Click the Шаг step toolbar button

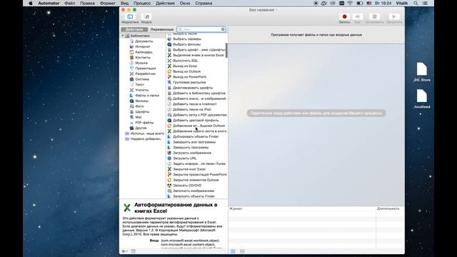[357, 18]
